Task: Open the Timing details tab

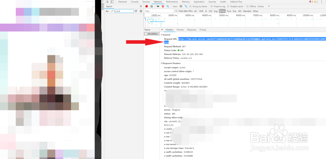Action: click(x=202, y=30)
